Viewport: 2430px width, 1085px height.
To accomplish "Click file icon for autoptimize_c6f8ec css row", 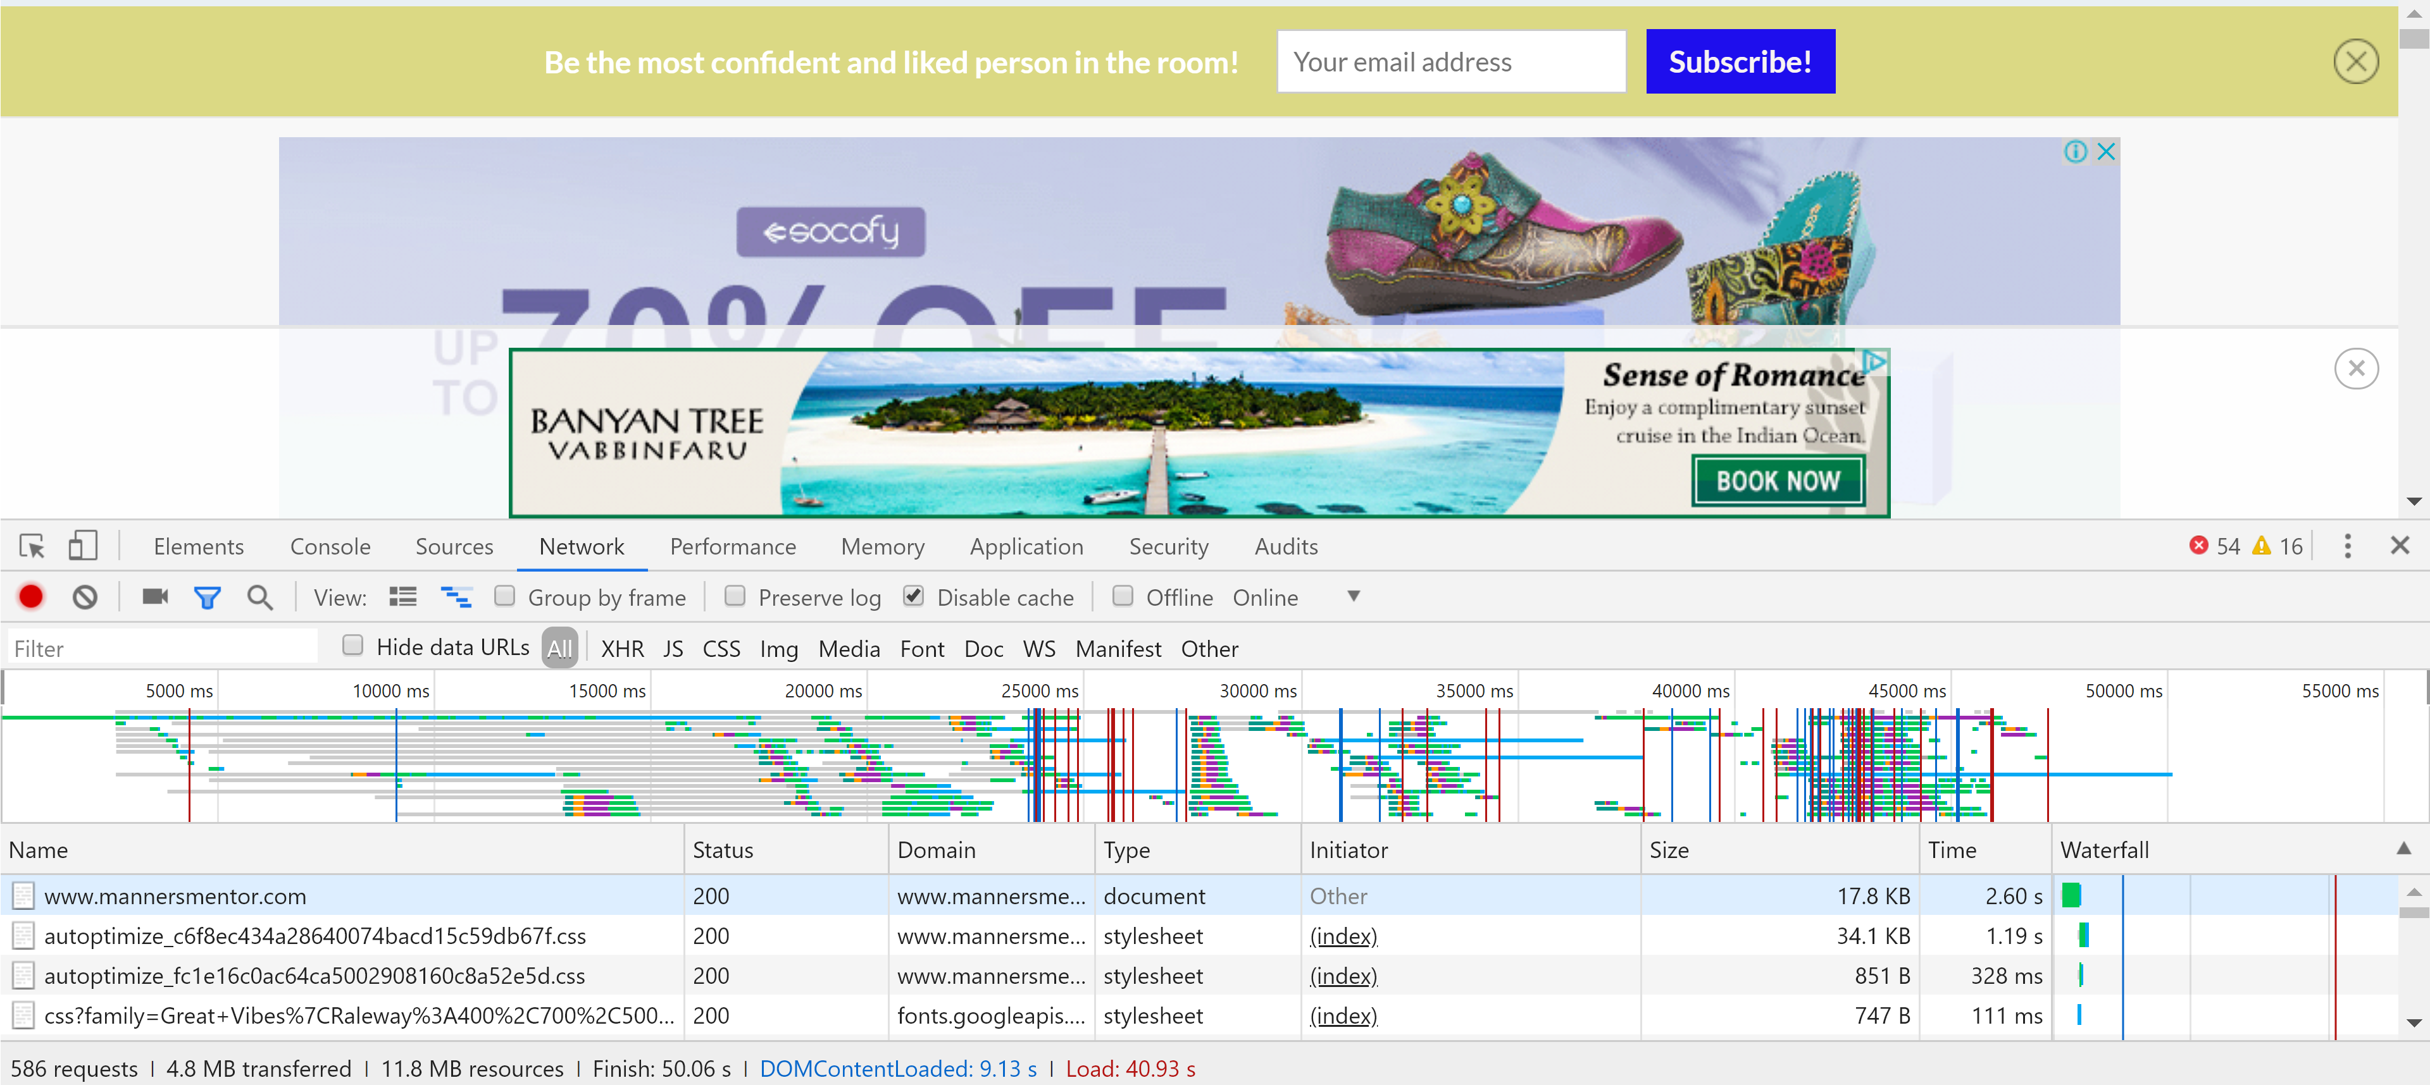I will 23,936.
